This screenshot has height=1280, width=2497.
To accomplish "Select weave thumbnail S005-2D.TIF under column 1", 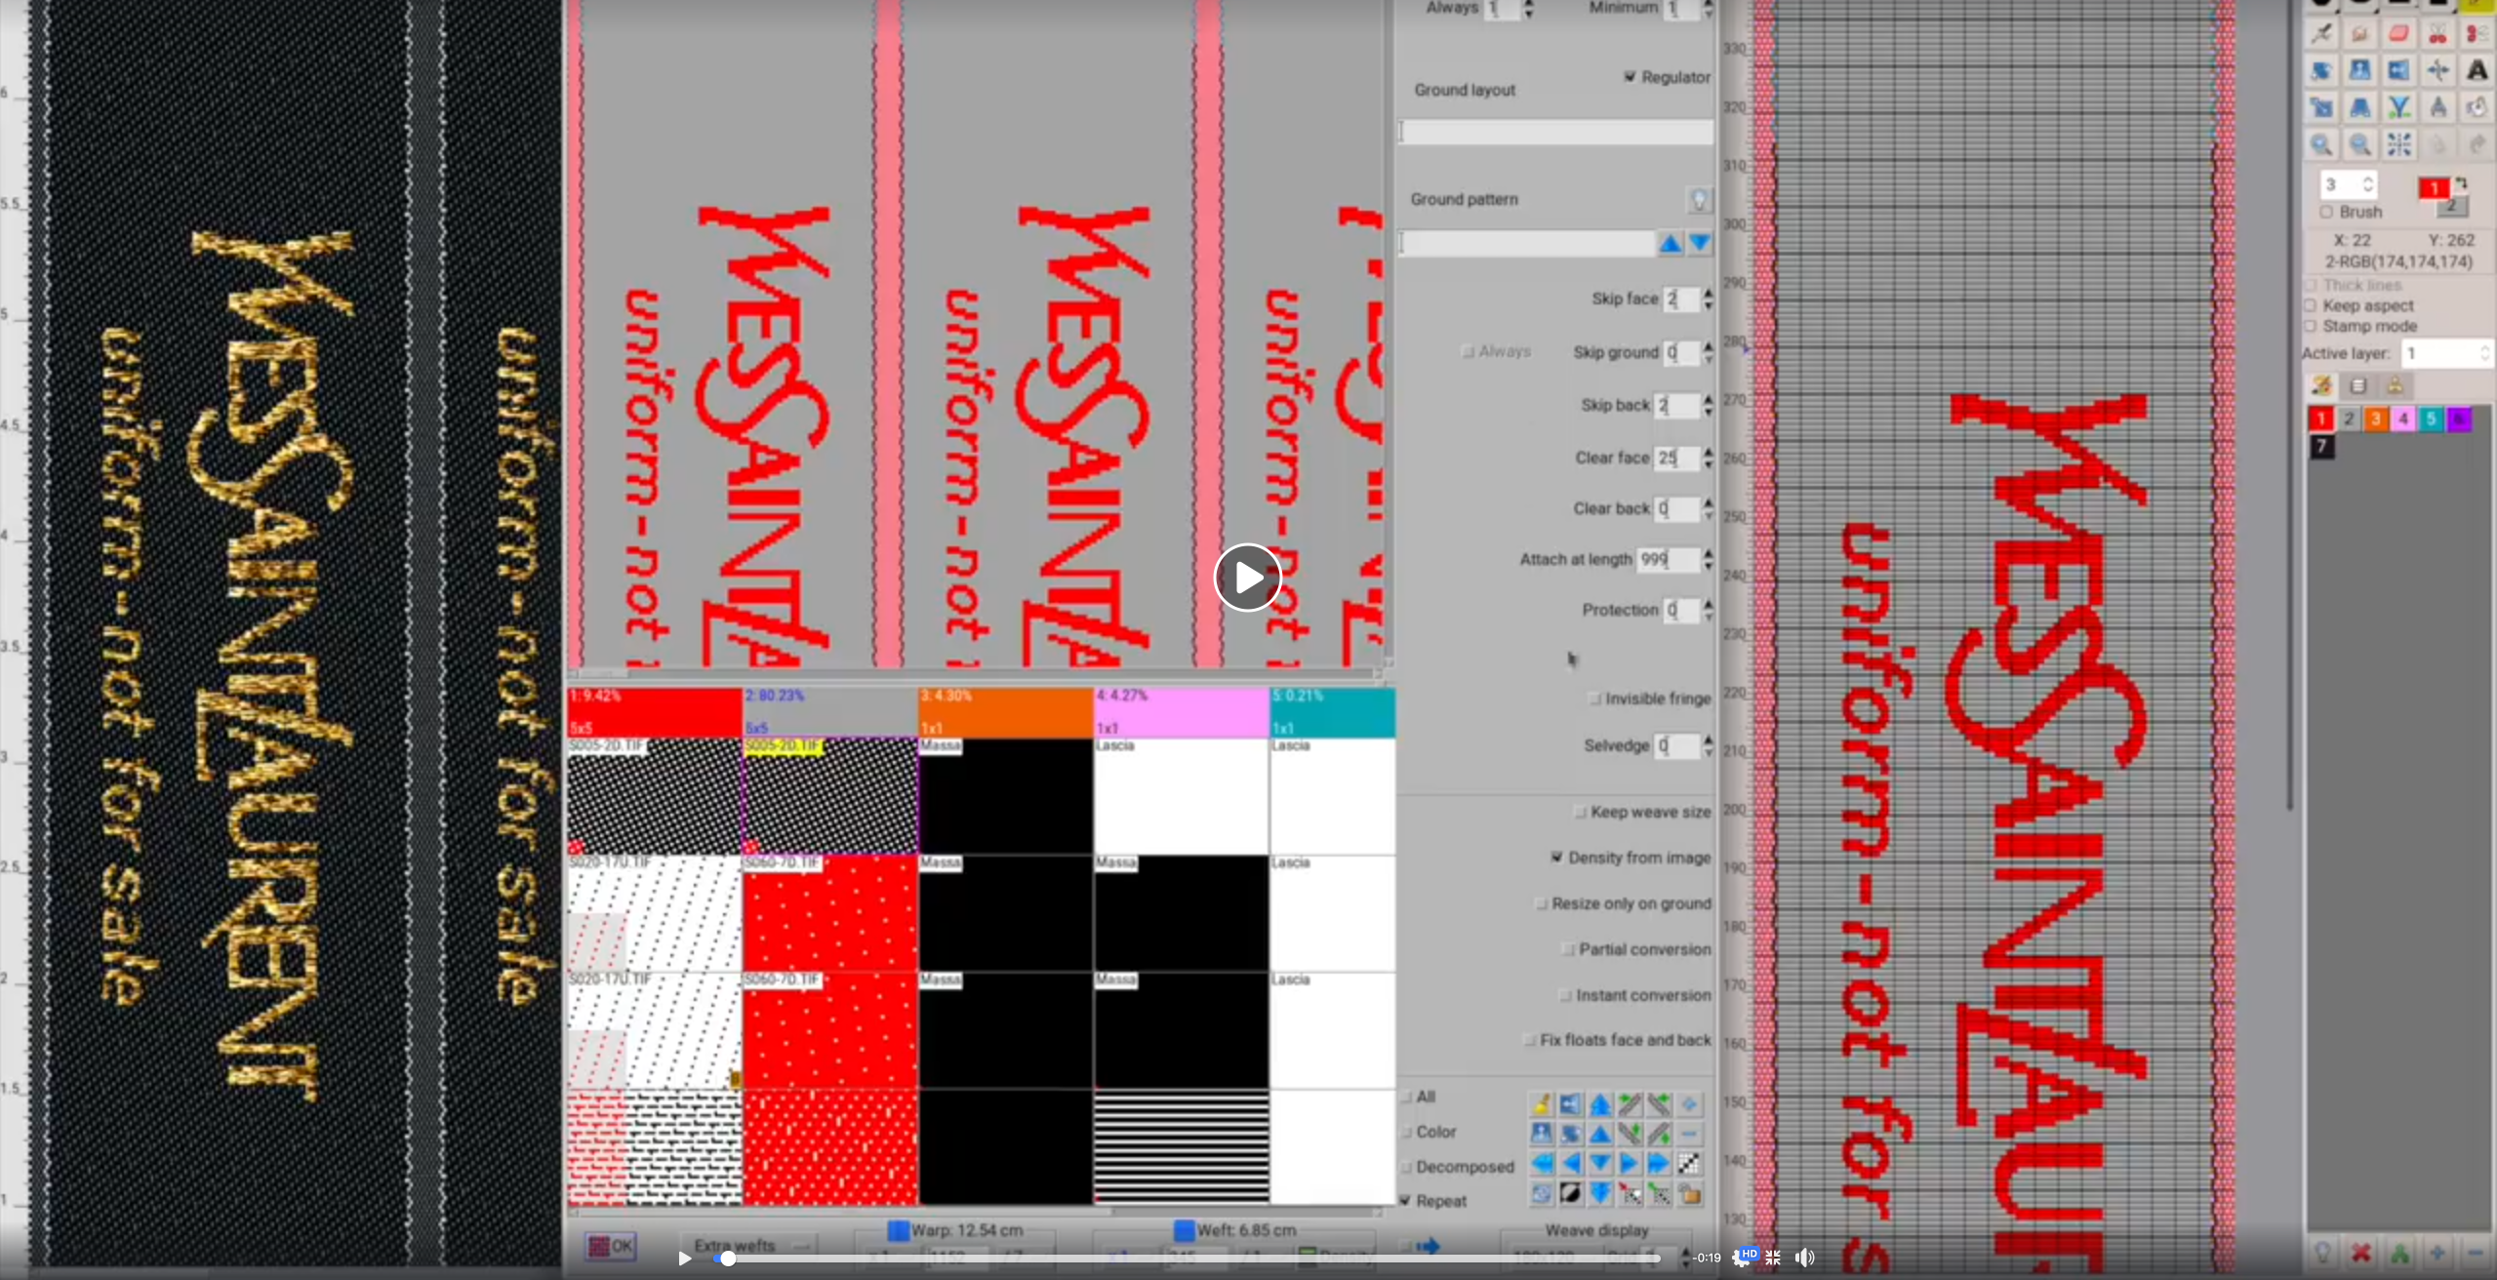I will tap(654, 796).
